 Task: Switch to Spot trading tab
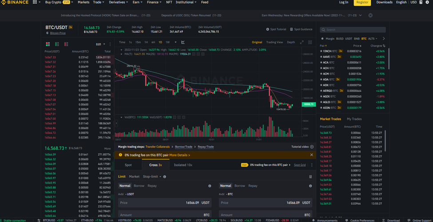pyautogui.click(x=128, y=165)
